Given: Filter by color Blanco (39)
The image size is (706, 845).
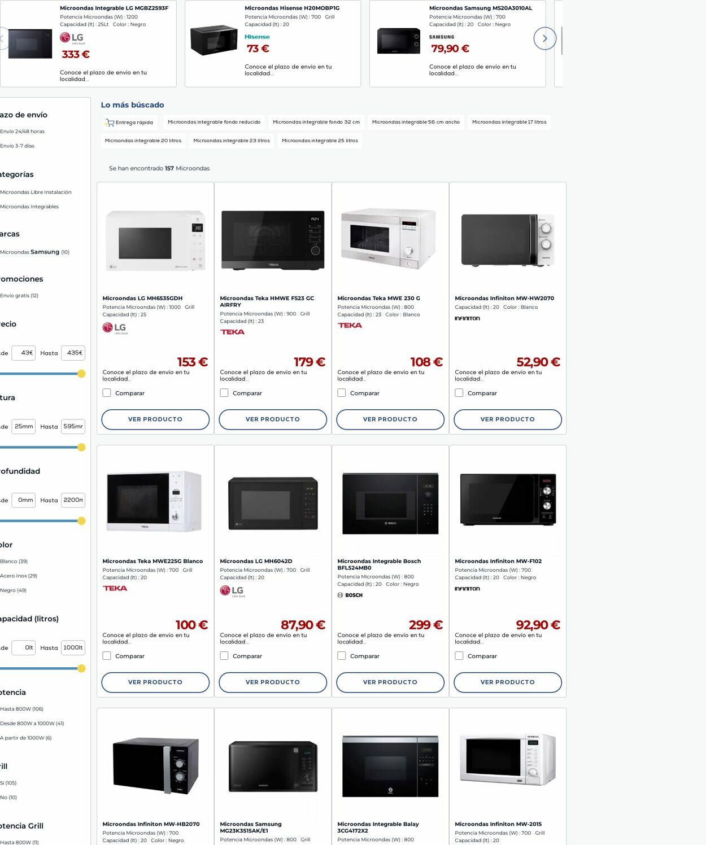Looking at the screenshot, I should tap(14, 562).
